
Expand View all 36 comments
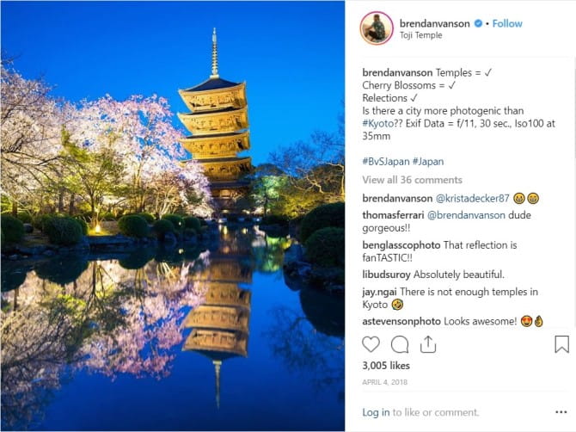click(412, 180)
